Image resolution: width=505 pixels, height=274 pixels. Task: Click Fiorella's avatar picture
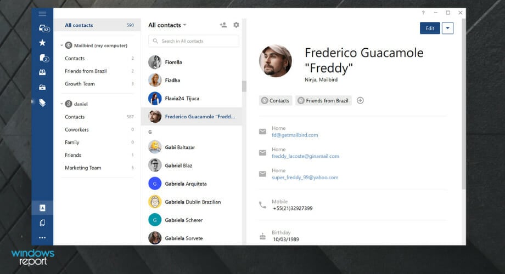click(155, 62)
